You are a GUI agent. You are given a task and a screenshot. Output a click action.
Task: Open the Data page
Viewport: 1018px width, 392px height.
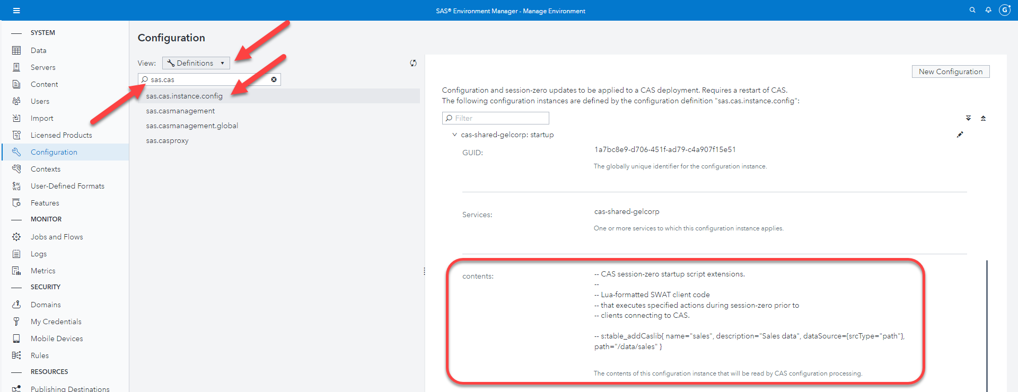pyautogui.click(x=39, y=50)
